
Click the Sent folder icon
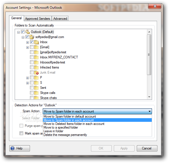point(36,88)
